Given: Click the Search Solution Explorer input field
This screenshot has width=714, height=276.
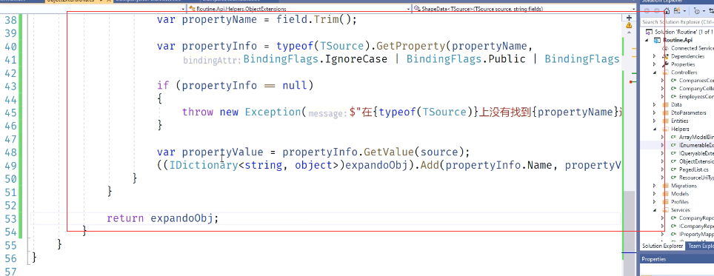Looking at the screenshot, I should 677,21.
